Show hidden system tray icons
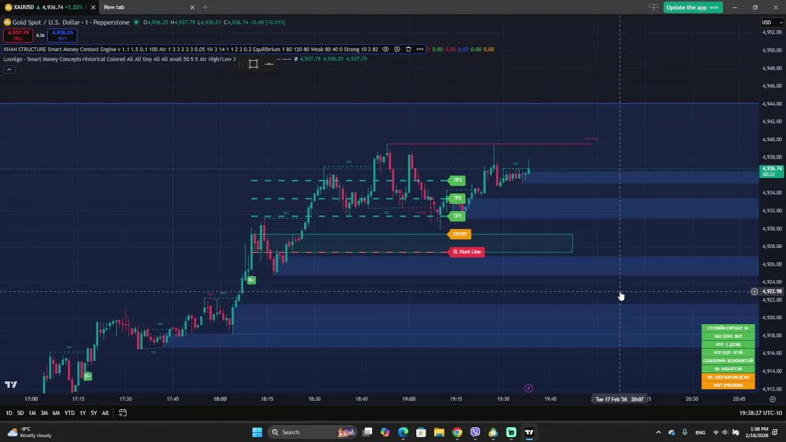Viewport: 786px width, 442px height. click(658, 432)
